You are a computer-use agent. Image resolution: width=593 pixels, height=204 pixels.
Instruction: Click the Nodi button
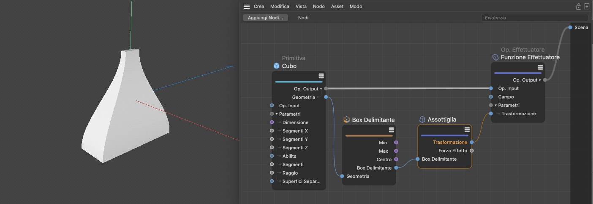(303, 18)
